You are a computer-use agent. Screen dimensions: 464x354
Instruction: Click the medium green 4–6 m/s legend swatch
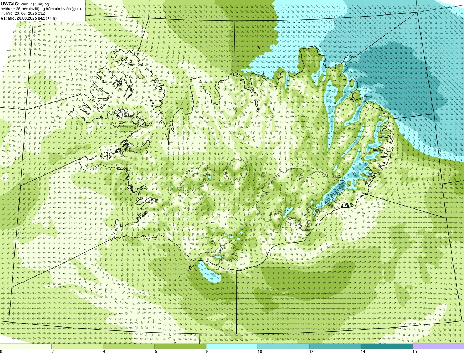pos(129,346)
